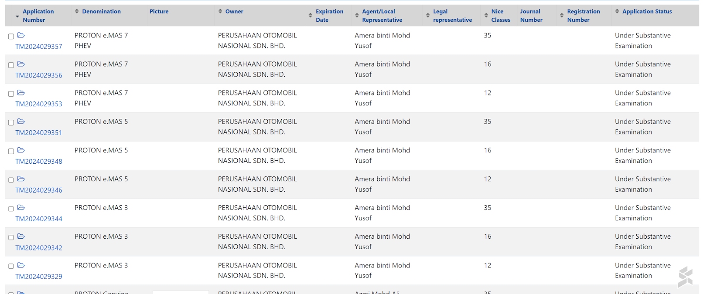
Task: Open folder icon for application TM2024029351
Action: [21, 122]
